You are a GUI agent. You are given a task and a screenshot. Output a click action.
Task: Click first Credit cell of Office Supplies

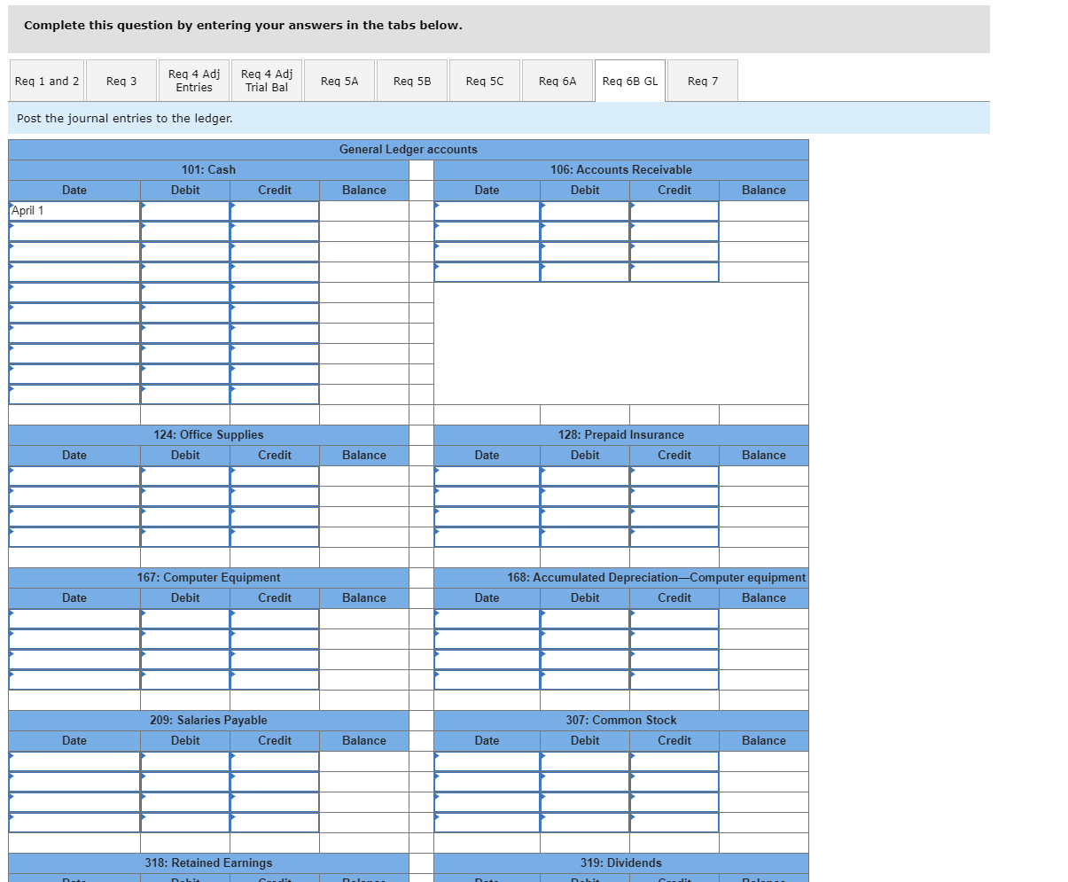pyautogui.click(x=275, y=476)
